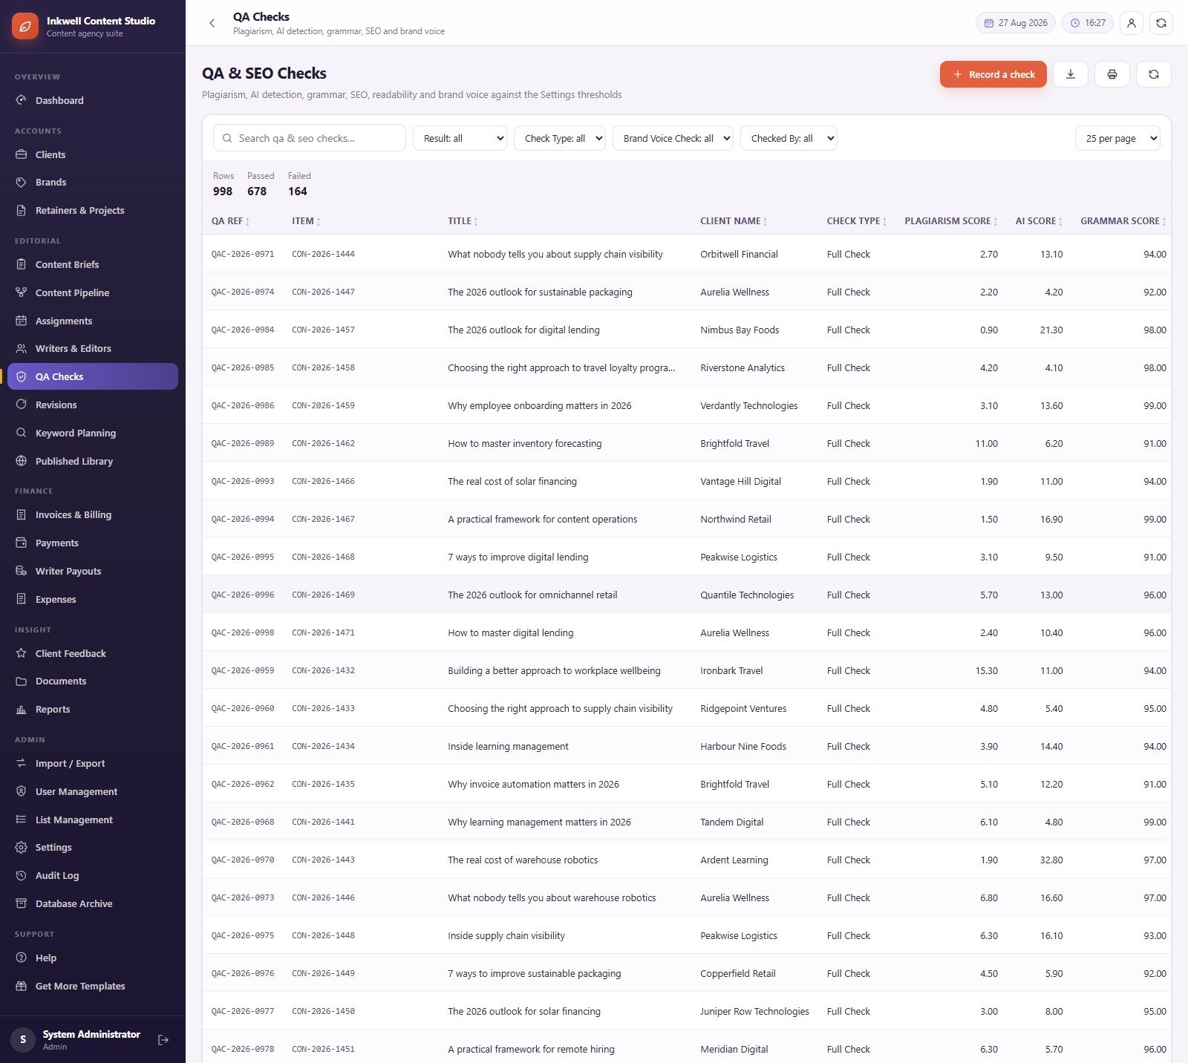This screenshot has height=1063, width=1188.
Task: Open Clients in the sidebar
Action: coord(93,154)
